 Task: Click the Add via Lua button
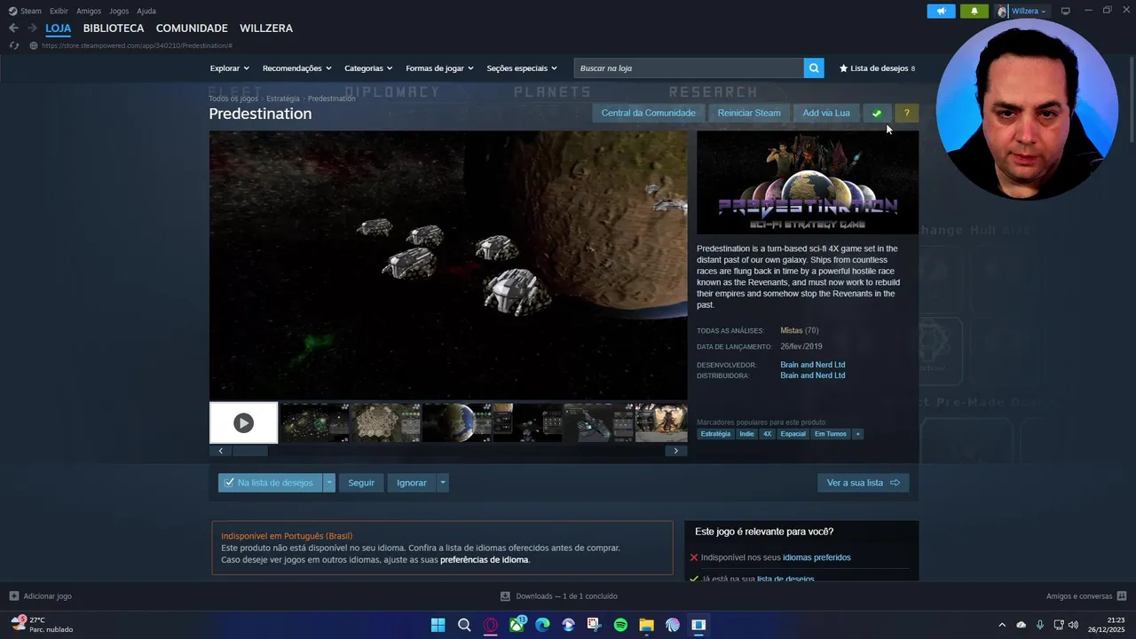pyautogui.click(x=826, y=113)
